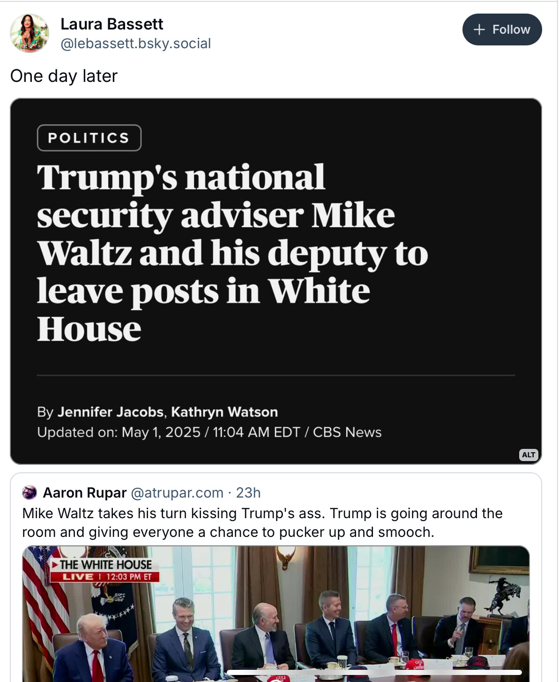Follow Laura Bassett

coord(502,30)
